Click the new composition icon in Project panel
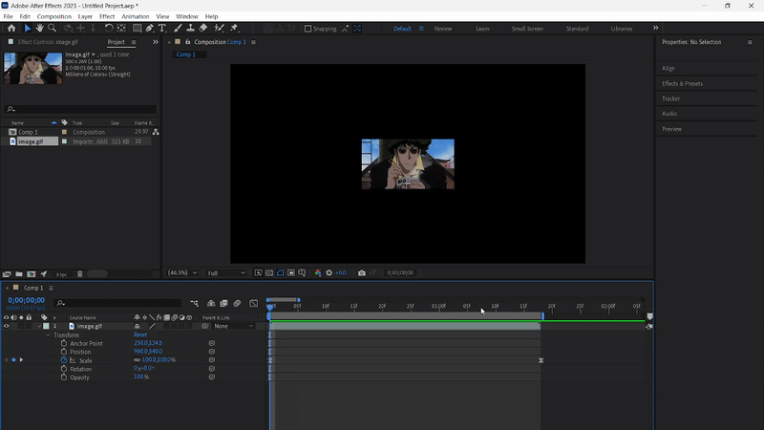Image resolution: width=764 pixels, height=430 pixels. 32,274
